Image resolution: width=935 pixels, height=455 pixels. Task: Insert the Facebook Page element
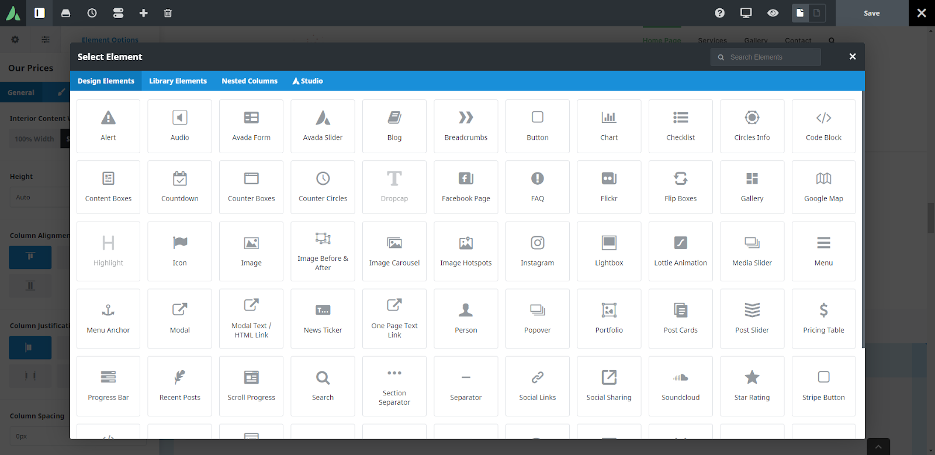point(466,187)
